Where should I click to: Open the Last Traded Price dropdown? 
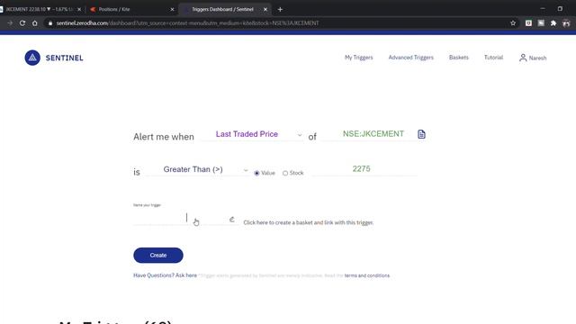click(x=252, y=134)
